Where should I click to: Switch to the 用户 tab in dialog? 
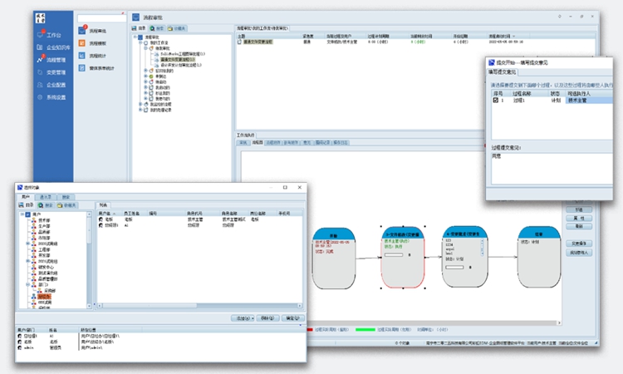[26, 197]
